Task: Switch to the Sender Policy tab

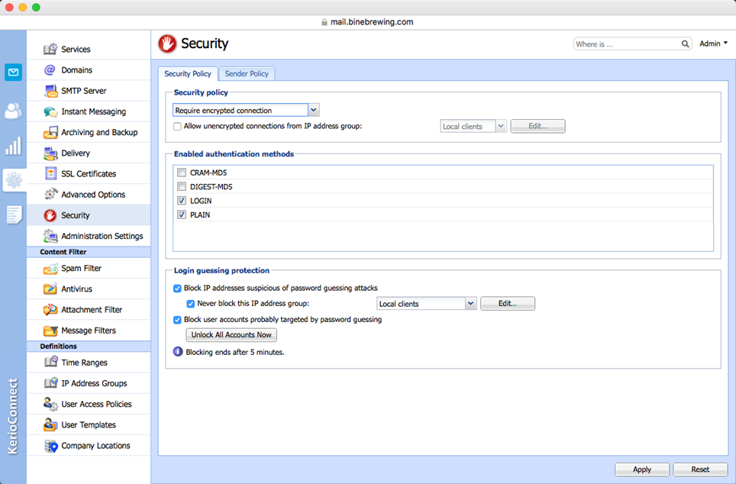Action: pos(247,74)
